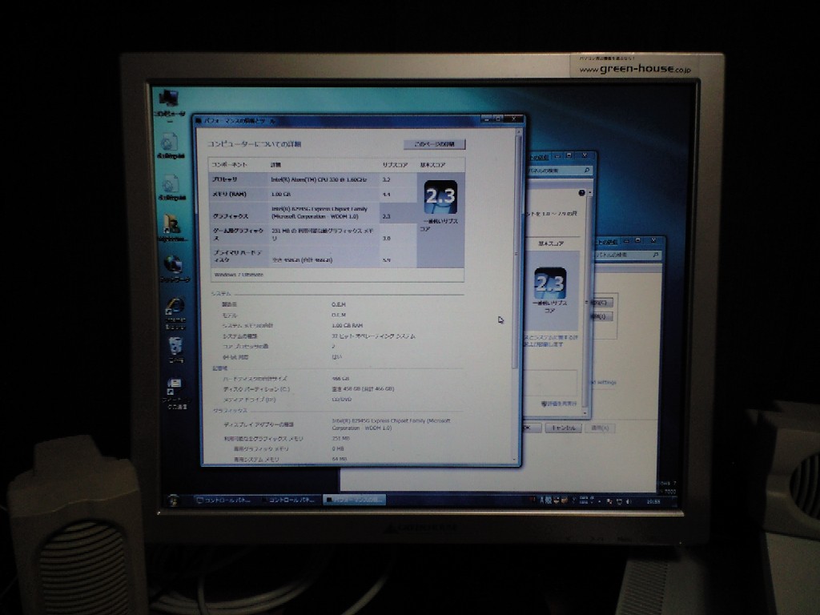
Task: Open the network icon in the system tray
Action: [x=619, y=501]
